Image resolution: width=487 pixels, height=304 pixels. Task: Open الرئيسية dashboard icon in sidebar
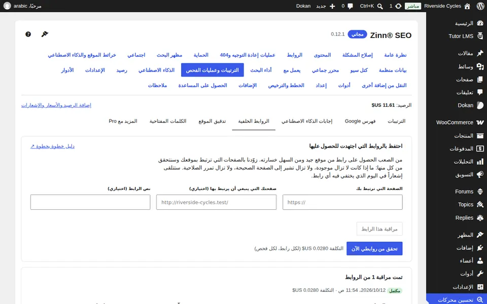[480, 23]
